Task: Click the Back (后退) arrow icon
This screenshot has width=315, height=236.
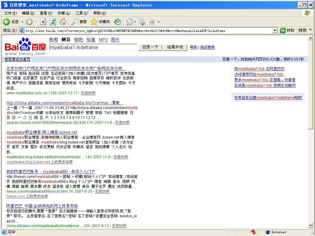Action: click(x=6, y=22)
